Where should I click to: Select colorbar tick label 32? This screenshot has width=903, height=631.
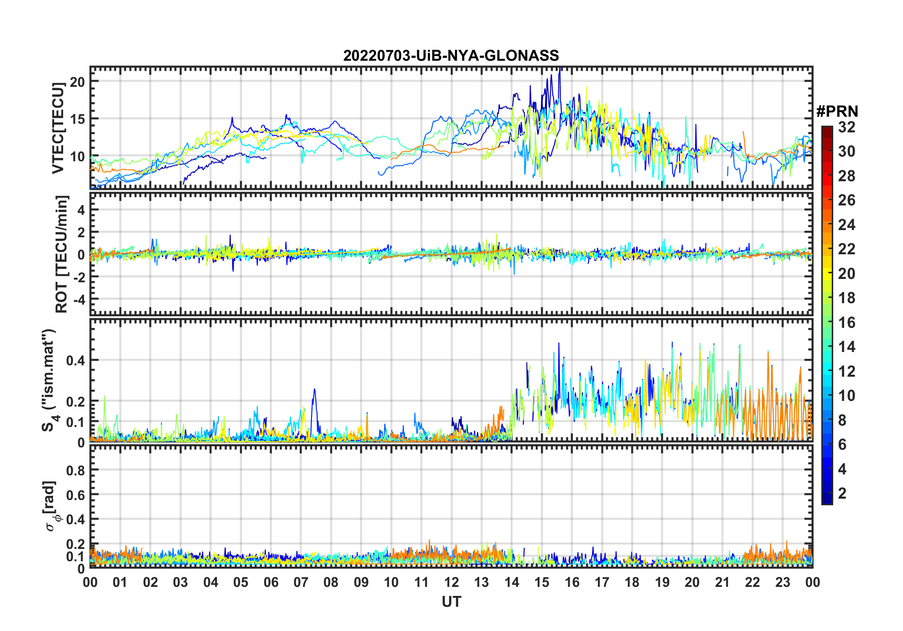tap(847, 127)
